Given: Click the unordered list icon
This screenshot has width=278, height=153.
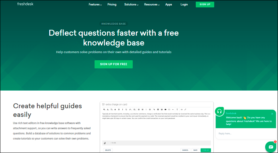Looking at the screenshot, I should tap(142, 109).
